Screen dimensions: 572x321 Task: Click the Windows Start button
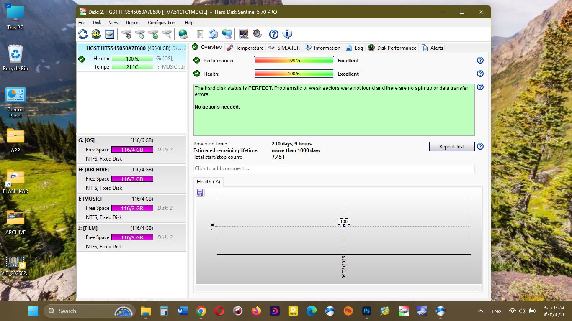click(x=33, y=311)
